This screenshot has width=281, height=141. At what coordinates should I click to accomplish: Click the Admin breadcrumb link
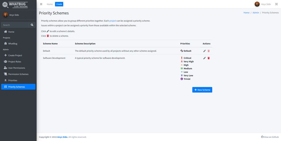click(256, 13)
